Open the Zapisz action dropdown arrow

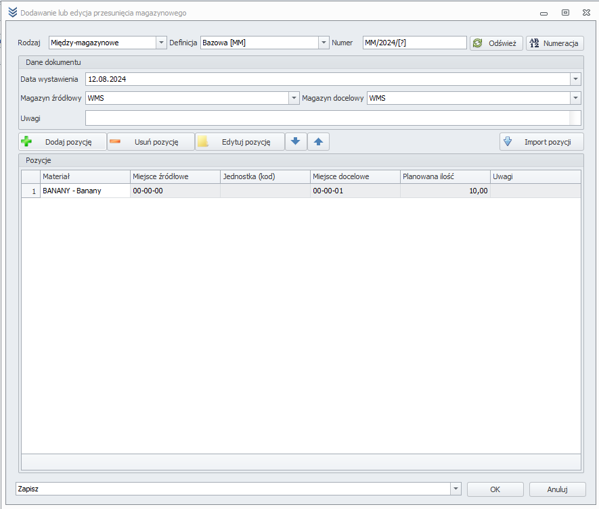pos(456,489)
